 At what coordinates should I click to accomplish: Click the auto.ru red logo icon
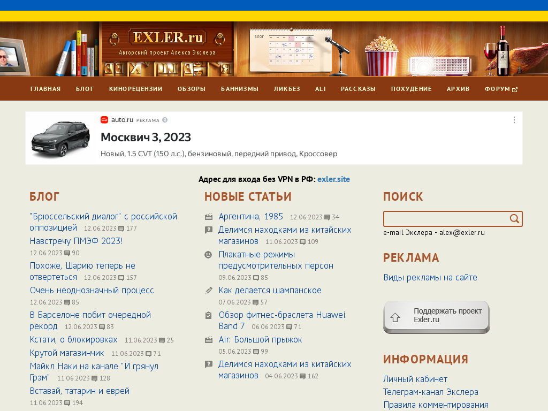tap(104, 120)
